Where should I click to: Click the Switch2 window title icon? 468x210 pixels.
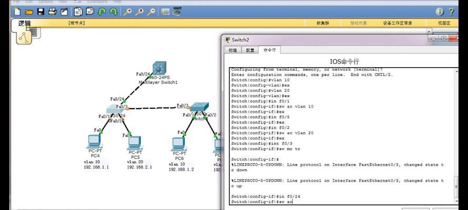(x=228, y=39)
